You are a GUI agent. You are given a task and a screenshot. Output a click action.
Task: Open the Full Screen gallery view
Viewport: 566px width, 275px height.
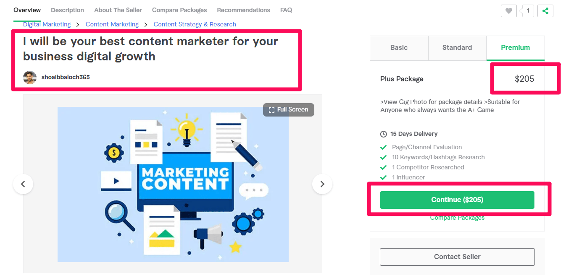tap(289, 109)
